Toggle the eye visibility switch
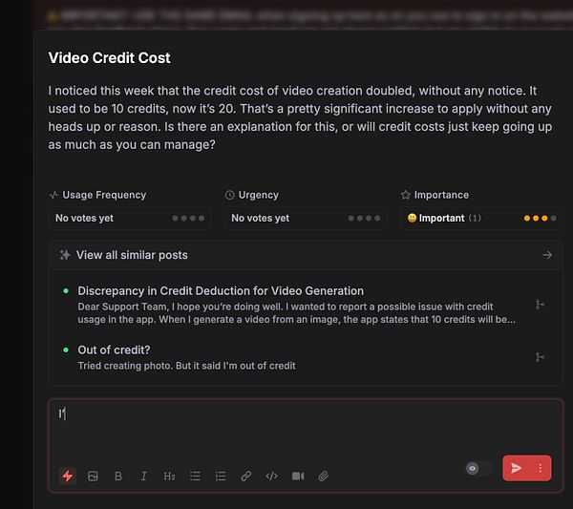The image size is (573, 509). pyautogui.click(x=478, y=468)
